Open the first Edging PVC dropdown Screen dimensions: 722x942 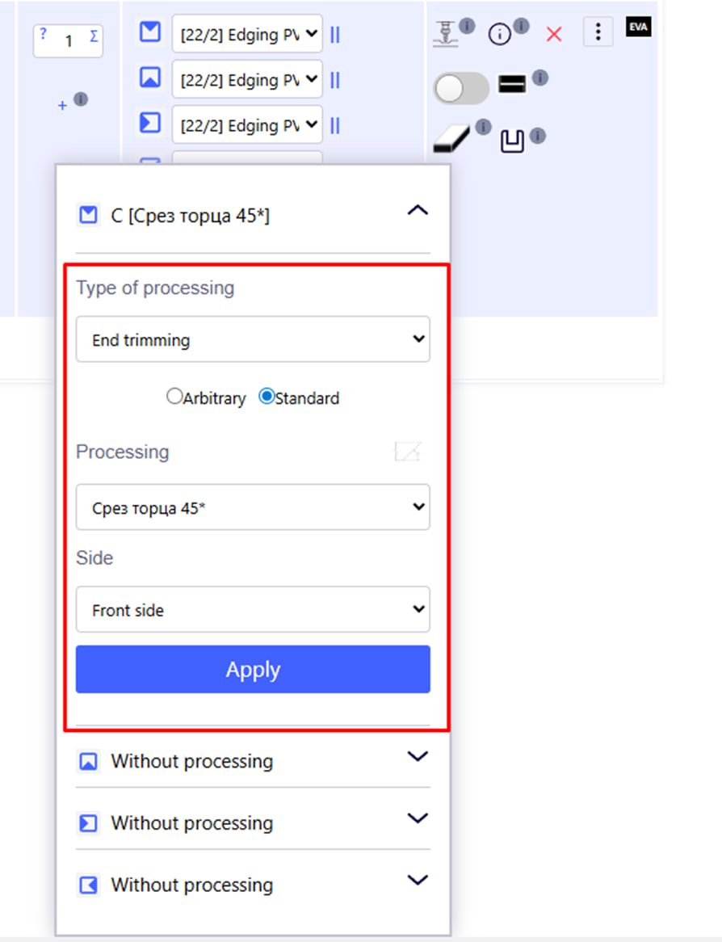tap(246, 34)
